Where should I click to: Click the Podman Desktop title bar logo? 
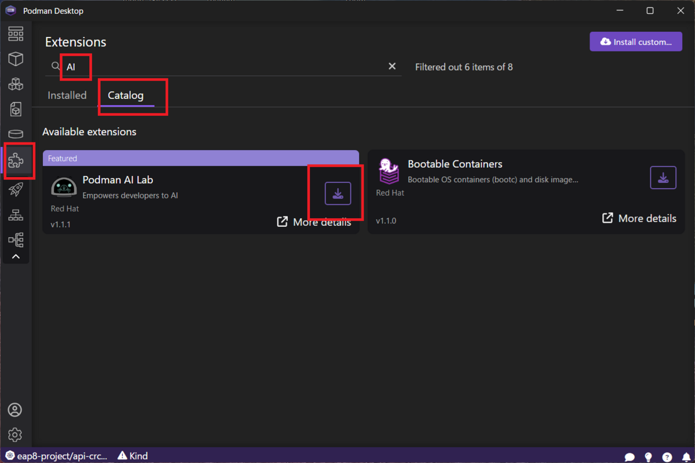click(10, 11)
